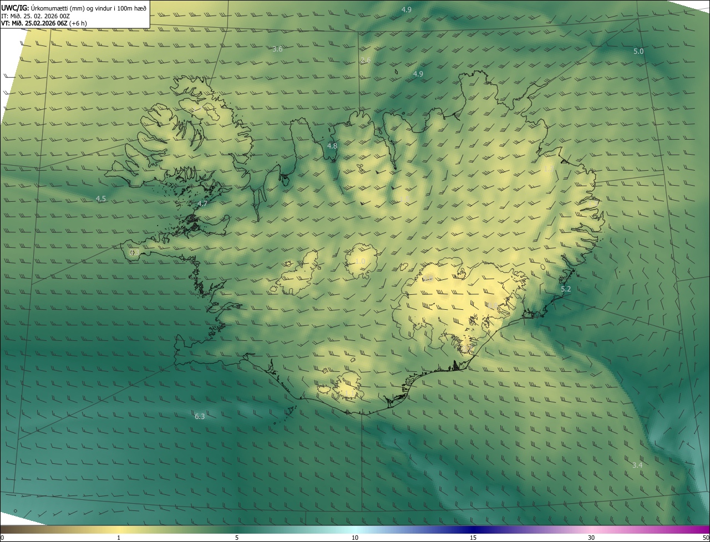Click the 4.5 value label over the sea
710x542 pixels.
[101, 198]
